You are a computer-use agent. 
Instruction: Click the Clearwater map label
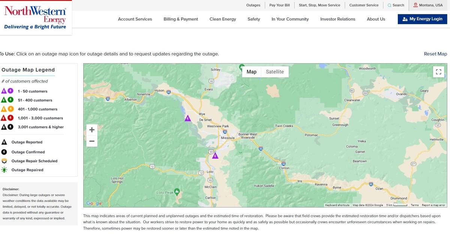point(352,100)
